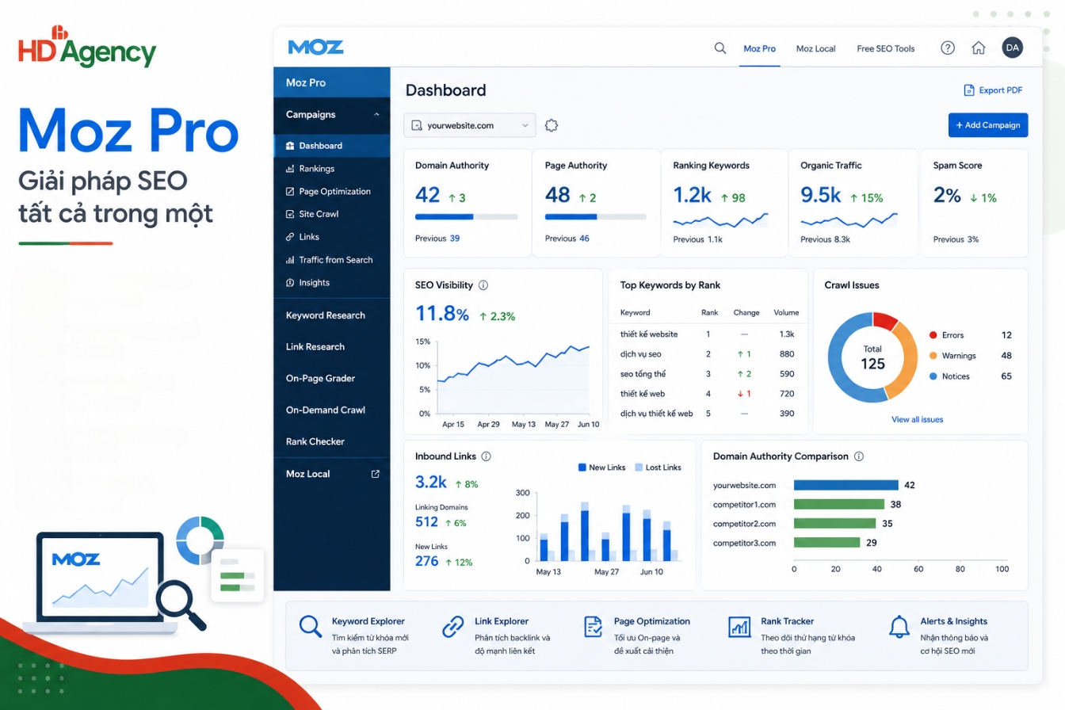Click the Moz Local external link icon

pyautogui.click(x=376, y=474)
